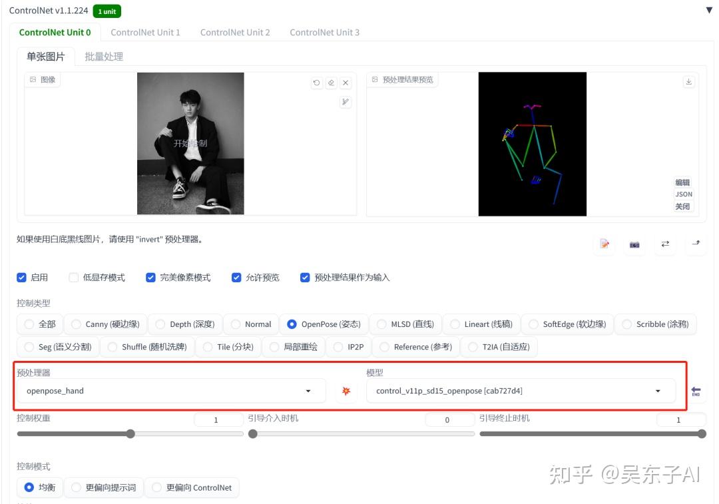The width and height of the screenshot is (719, 504).
Task: Click the download icon on the pose preview
Action: 689,81
